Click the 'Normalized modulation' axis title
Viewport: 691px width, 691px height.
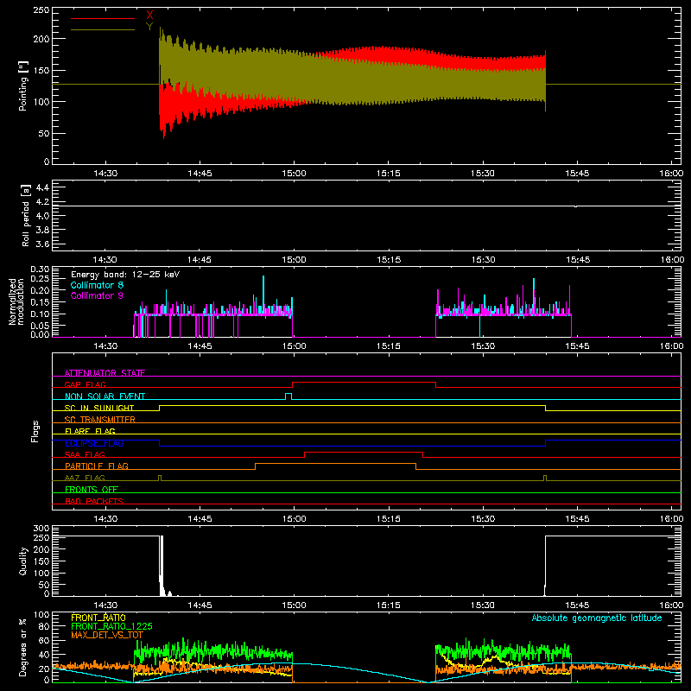16,301
